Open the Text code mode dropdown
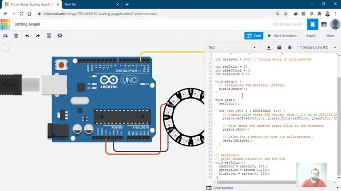 click(232, 47)
